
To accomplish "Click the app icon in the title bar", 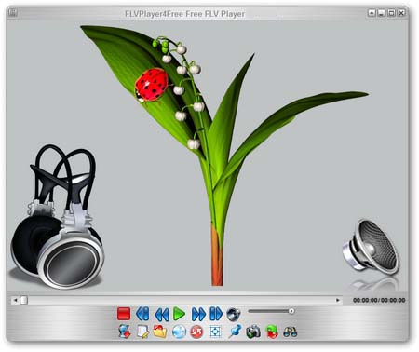I will click(x=13, y=13).
